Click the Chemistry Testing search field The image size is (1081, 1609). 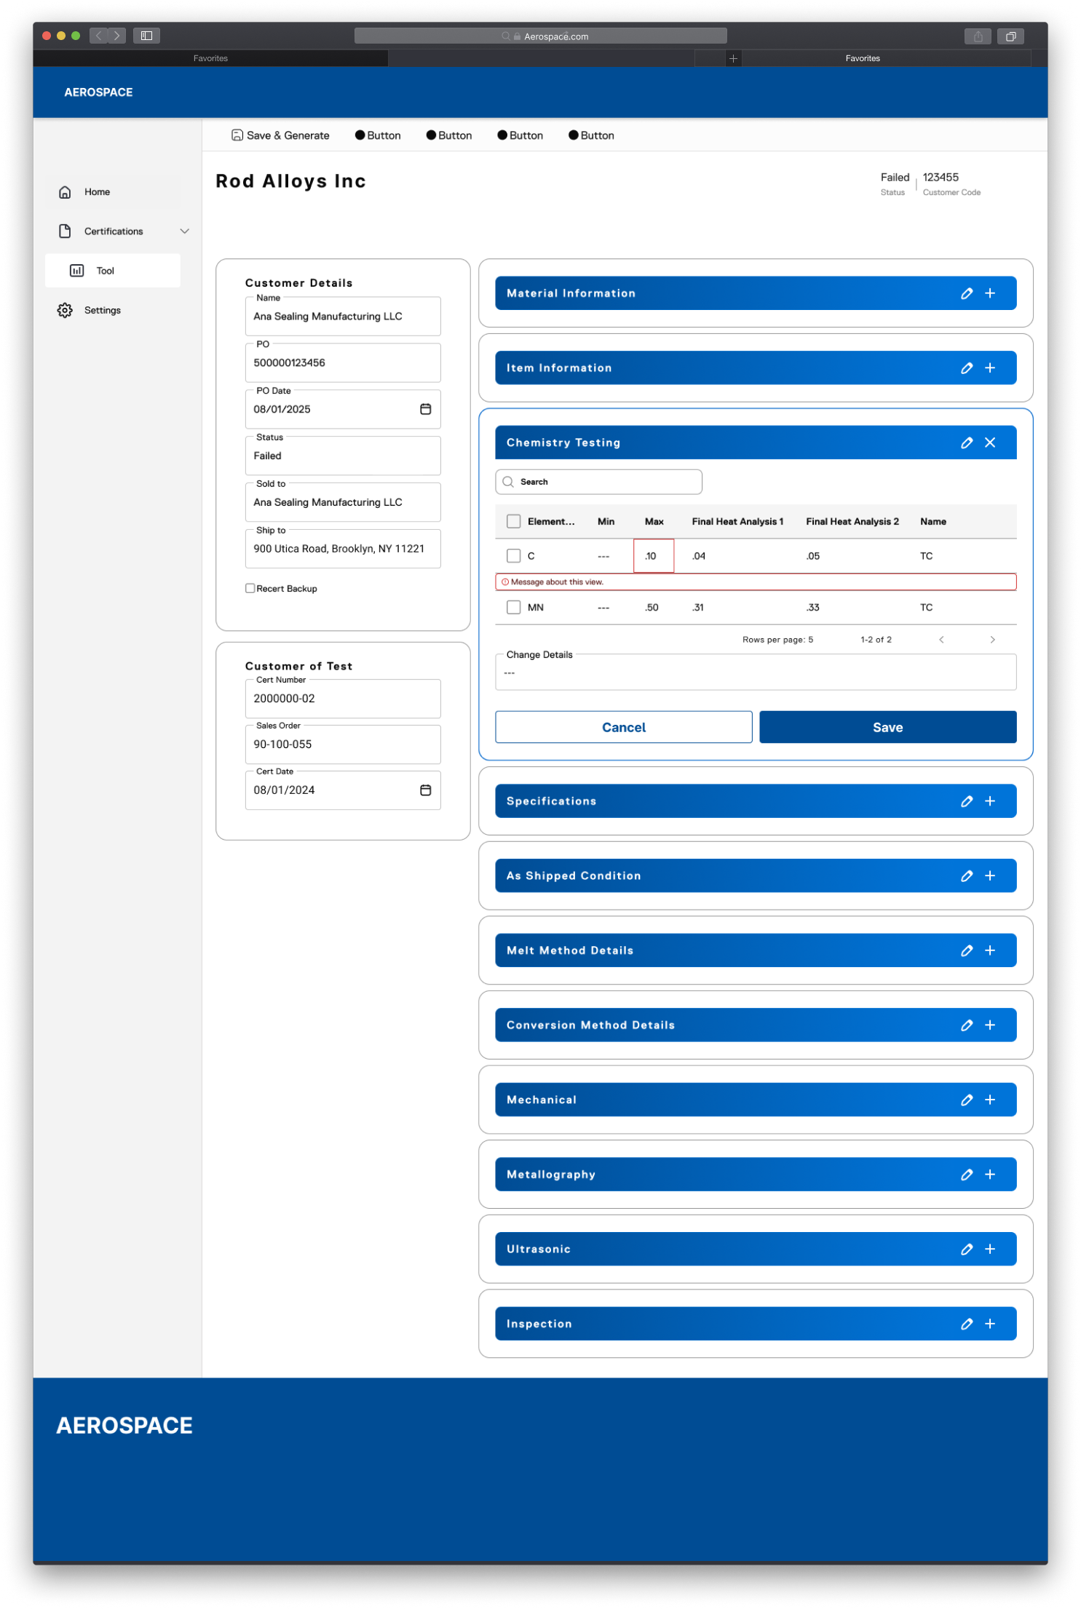point(598,482)
